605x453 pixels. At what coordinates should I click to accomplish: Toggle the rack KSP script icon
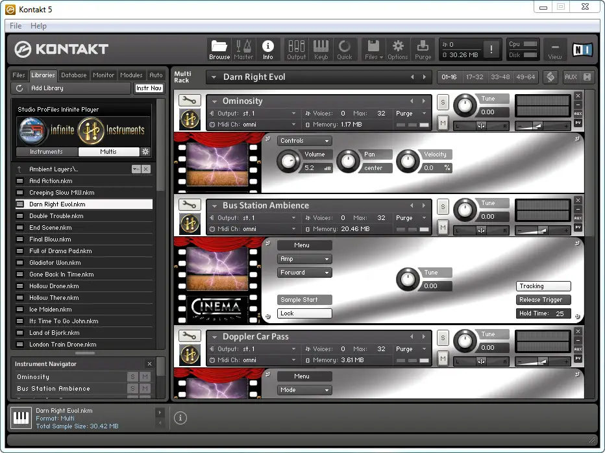click(550, 77)
